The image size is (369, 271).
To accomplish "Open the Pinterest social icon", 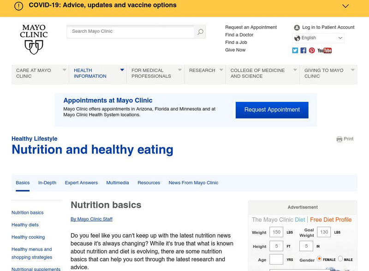I will coord(312,50).
